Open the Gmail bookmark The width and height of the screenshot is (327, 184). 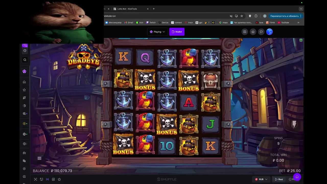129,22
